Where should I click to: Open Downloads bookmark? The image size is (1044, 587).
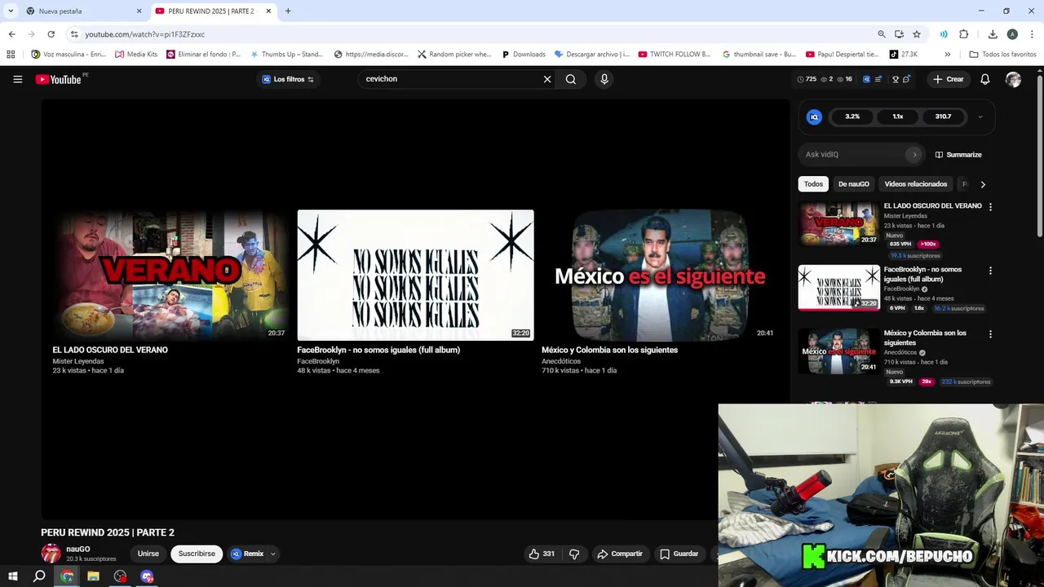(524, 55)
